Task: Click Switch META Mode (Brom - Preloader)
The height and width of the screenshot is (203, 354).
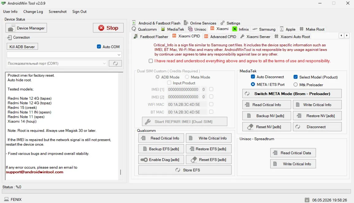Action: (x=292, y=94)
